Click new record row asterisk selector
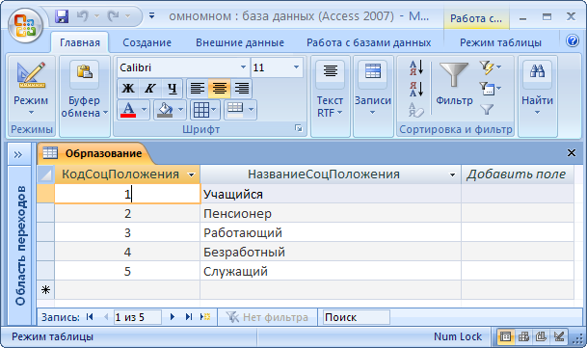 point(45,290)
